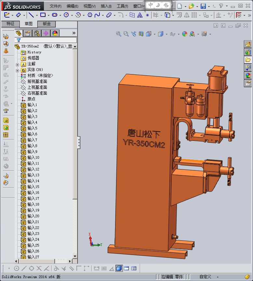
Task: Select the Straight Slot tool
Action: click(55, 15)
